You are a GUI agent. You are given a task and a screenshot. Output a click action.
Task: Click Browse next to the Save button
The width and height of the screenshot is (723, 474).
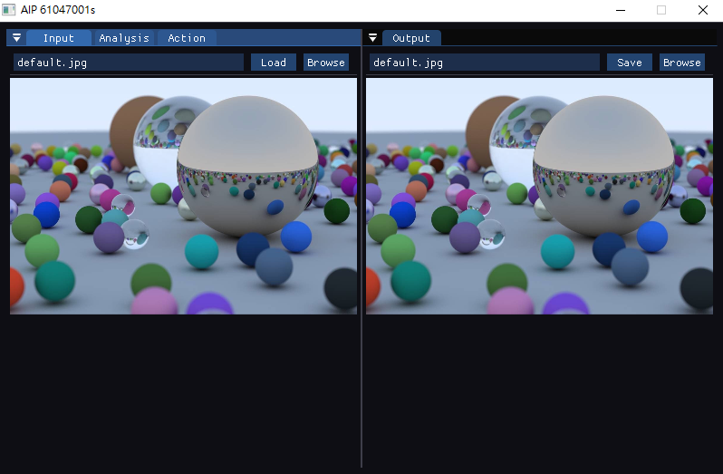point(682,63)
